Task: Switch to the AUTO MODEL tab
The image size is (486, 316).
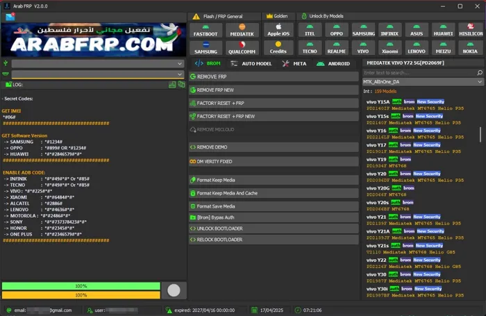Action: (251, 63)
